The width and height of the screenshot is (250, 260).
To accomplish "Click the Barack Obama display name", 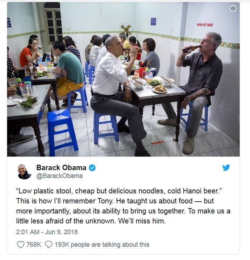I will coord(61,168).
